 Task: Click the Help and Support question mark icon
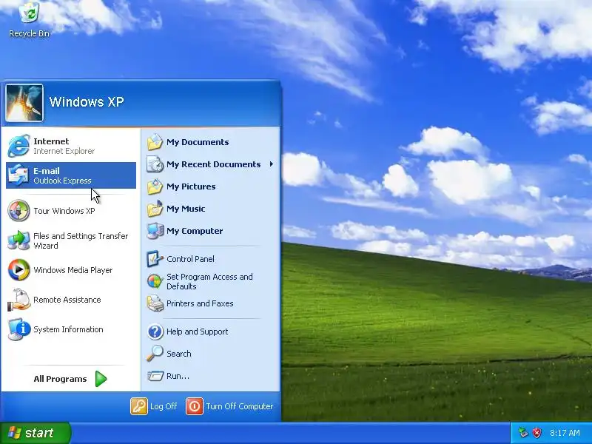click(155, 332)
